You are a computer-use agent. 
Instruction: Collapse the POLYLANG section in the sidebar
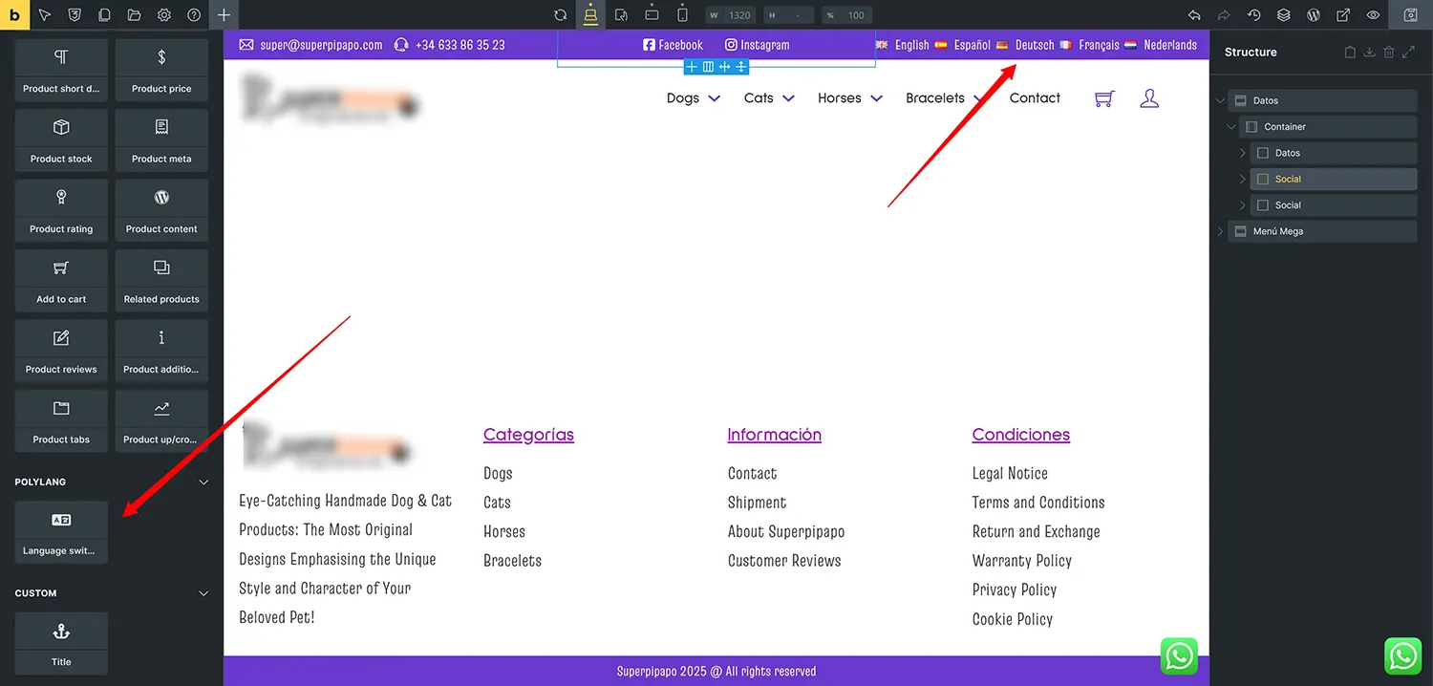click(202, 482)
